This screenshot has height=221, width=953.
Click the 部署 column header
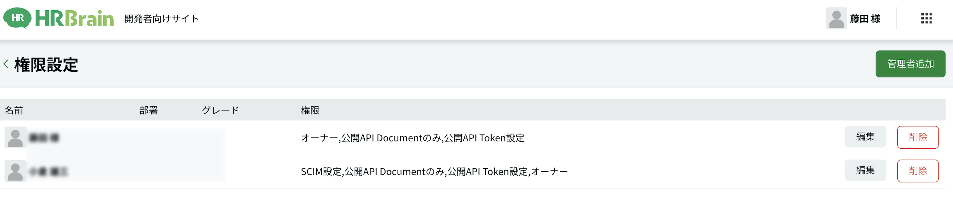(148, 110)
